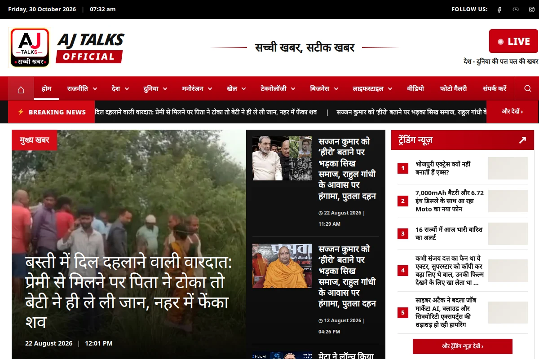Select the होम menu item
The height and width of the screenshot is (359, 539).
(x=46, y=89)
